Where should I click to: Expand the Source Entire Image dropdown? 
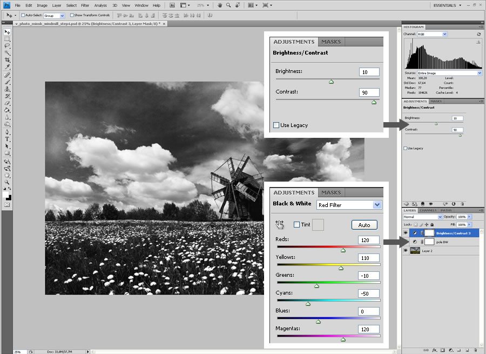point(449,73)
